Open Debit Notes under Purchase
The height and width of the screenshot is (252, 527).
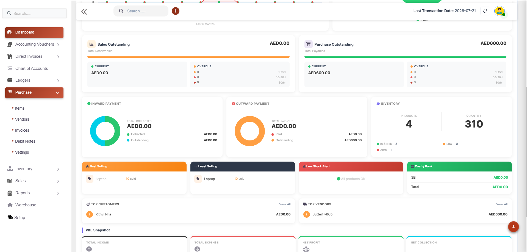(25, 141)
